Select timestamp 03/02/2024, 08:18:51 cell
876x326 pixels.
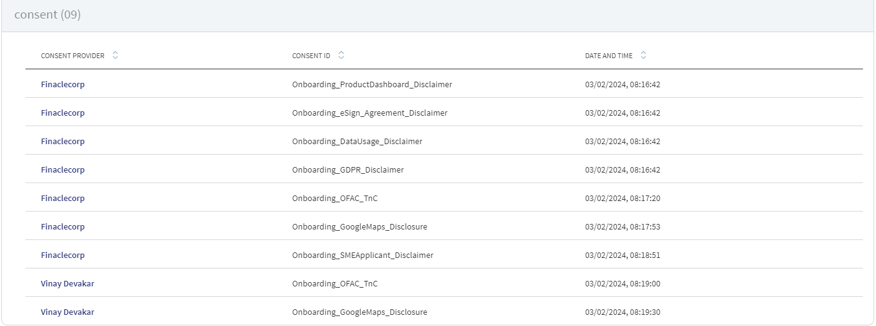click(622, 255)
